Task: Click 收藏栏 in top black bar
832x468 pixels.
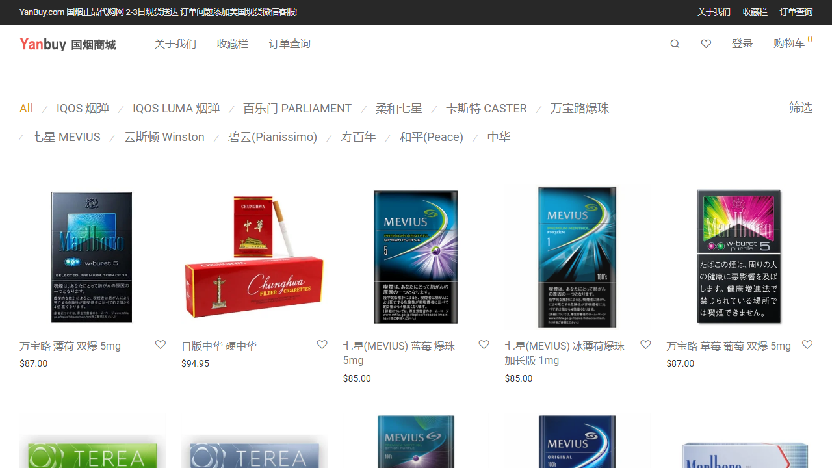Action: (755, 12)
